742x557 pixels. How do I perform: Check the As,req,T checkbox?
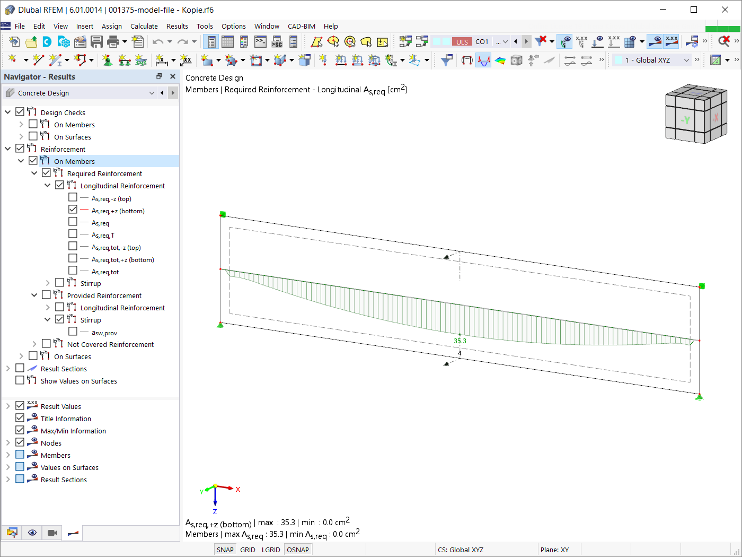click(73, 233)
